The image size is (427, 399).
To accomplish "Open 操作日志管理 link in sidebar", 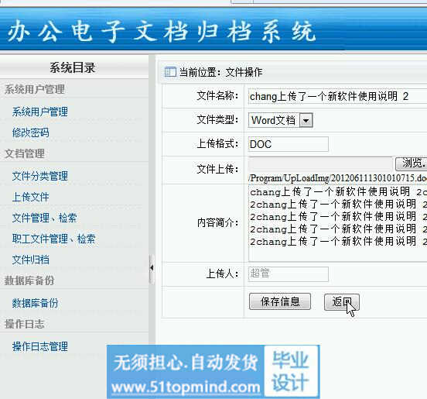I will [40, 346].
